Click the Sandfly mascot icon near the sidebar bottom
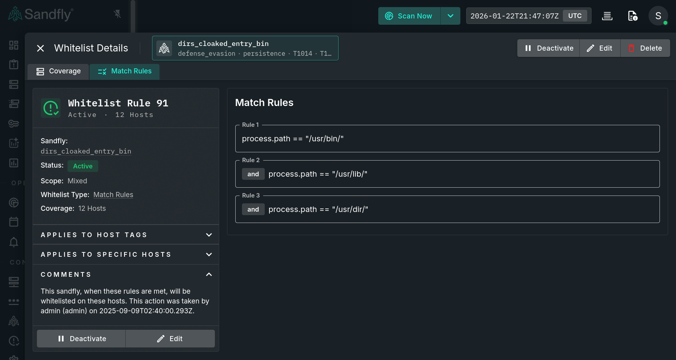Viewport: 676px width, 360px height. point(13,321)
